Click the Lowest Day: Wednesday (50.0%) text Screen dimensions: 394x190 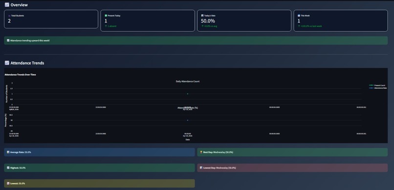219,168
